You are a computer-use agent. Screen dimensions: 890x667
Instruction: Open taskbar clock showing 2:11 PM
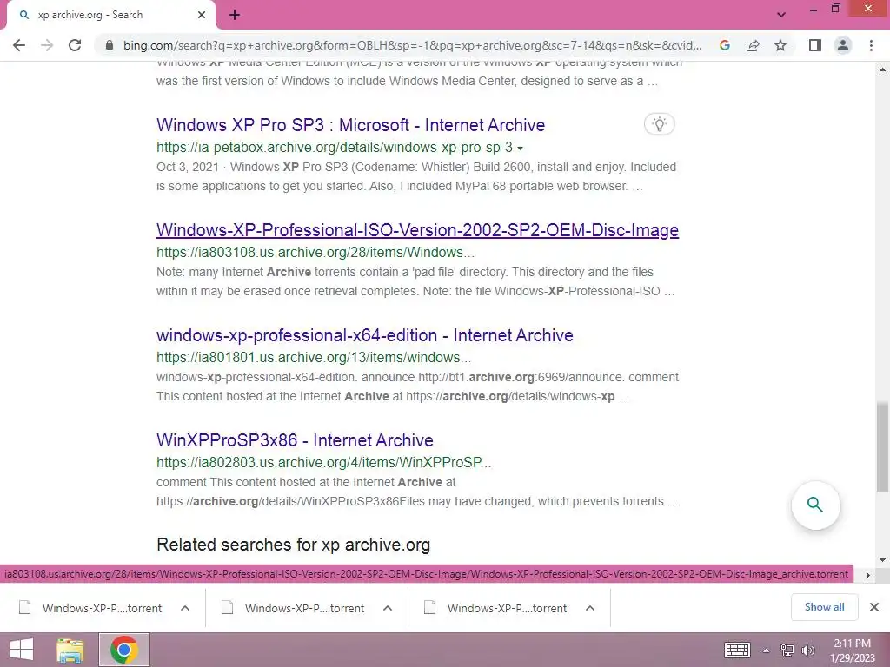pos(853,650)
